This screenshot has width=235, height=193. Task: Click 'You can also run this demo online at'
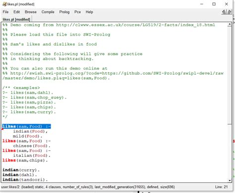pyautogui.click(x=59, y=68)
